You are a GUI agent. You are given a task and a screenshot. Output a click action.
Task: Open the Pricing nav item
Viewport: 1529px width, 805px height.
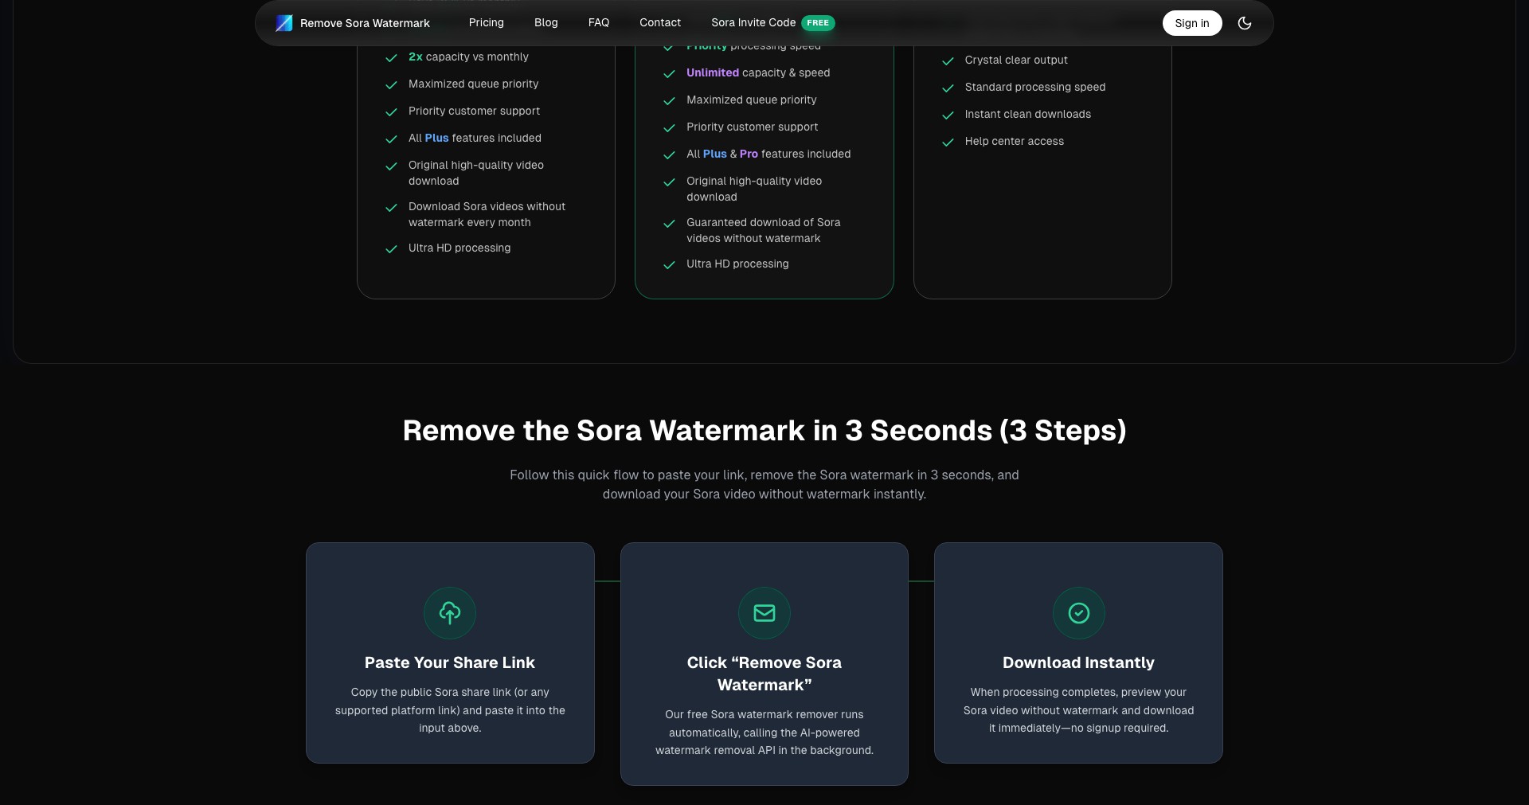[487, 22]
